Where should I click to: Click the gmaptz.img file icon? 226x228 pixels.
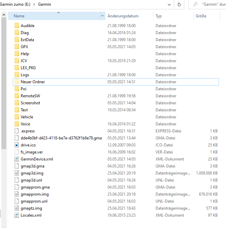tap(17, 208)
